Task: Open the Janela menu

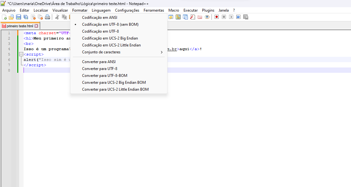Action: coord(224,10)
